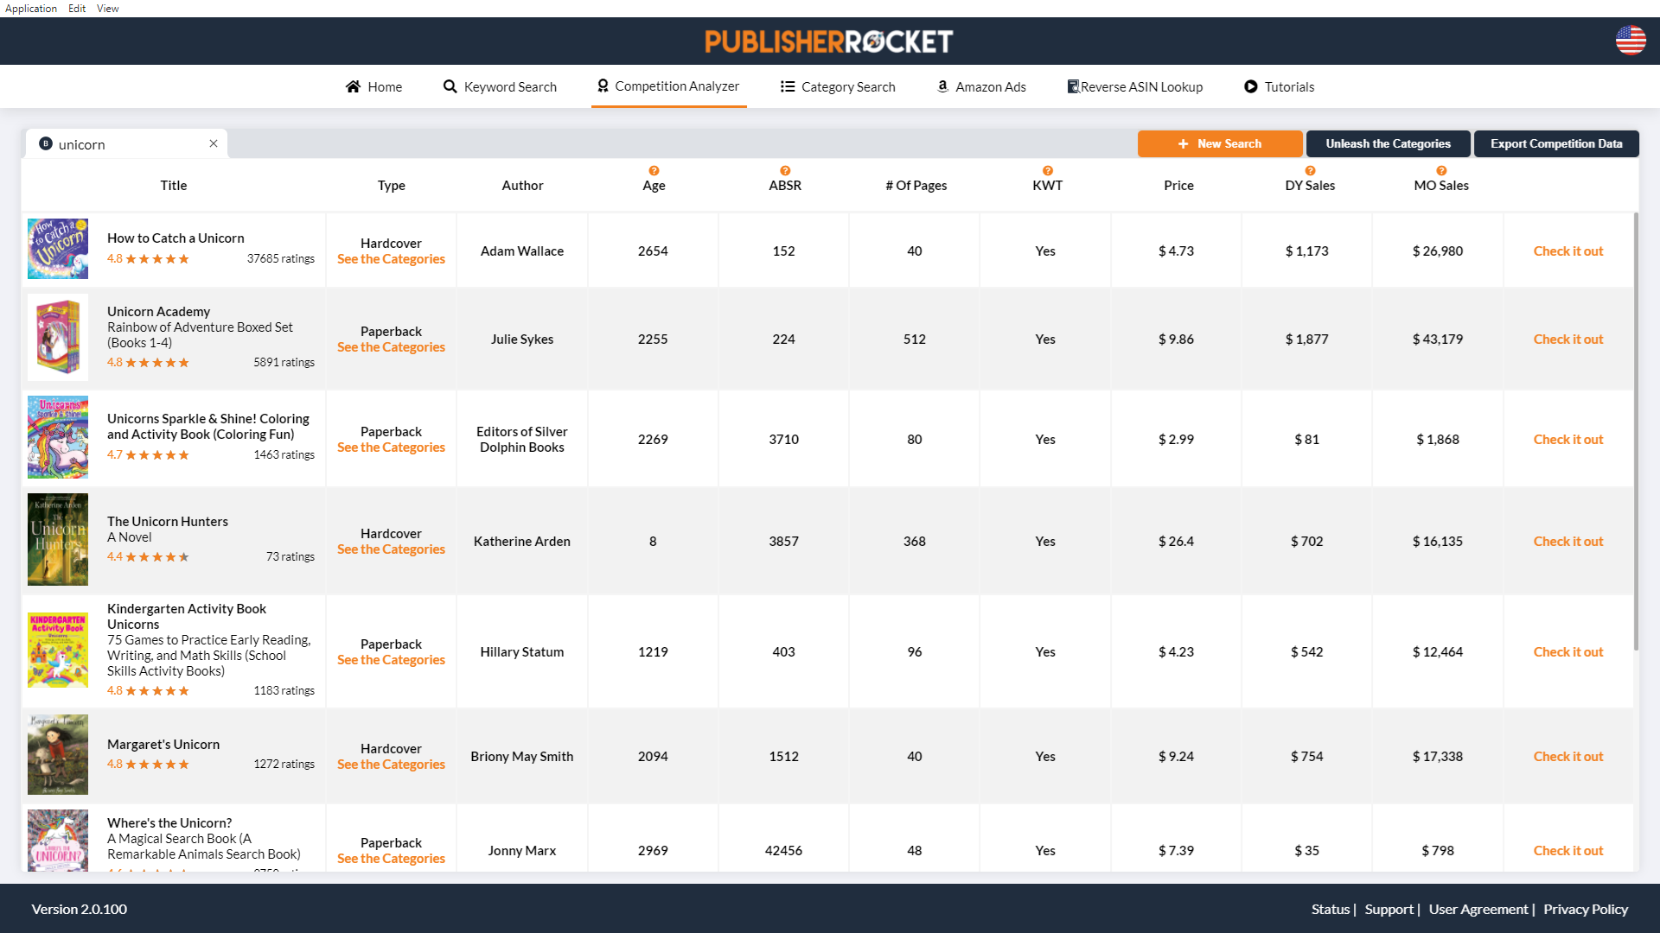Viewport: 1660px width, 933px height.
Task: Start a New Search
Action: 1219,143
